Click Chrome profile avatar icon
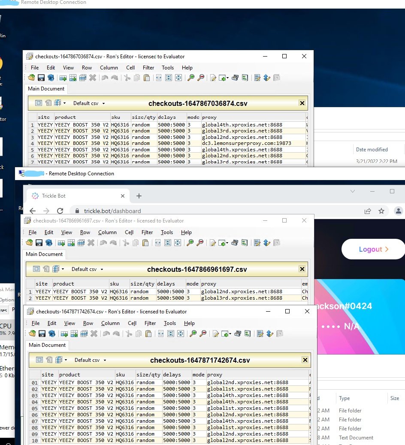Image resolution: width=405 pixels, height=445 pixels. (x=398, y=211)
